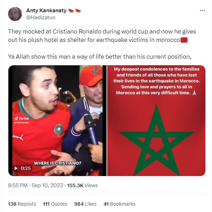Open the Morocco flag condolences image
The image size is (212, 212).
(156, 120)
